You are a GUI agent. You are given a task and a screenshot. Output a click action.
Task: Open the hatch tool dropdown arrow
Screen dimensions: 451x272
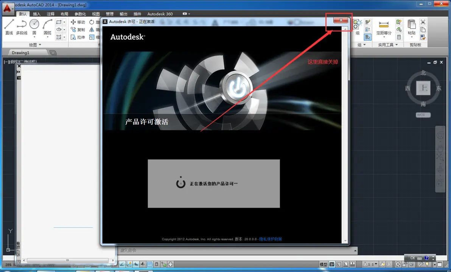(x=64, y=37)
